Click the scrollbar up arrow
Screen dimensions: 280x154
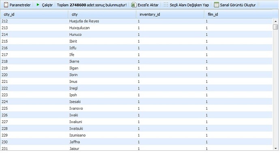pos(276,22)
